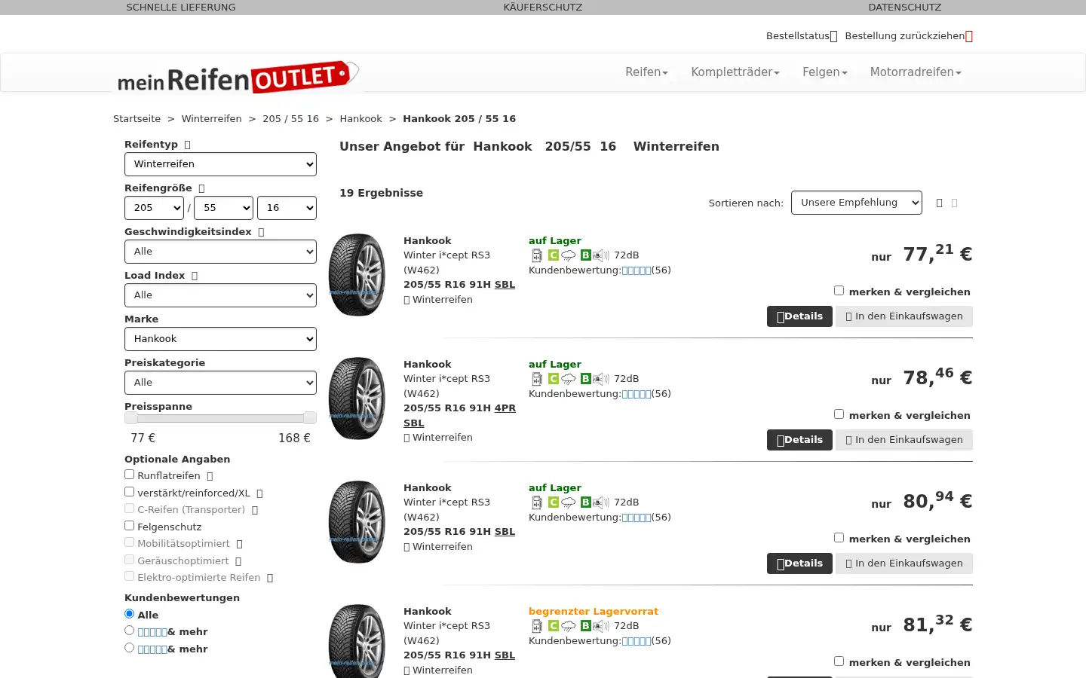The height and width of the screenshot is (678, 1086).
Task: Open the Kompletträder navigation menu
Action: [735, 72]
